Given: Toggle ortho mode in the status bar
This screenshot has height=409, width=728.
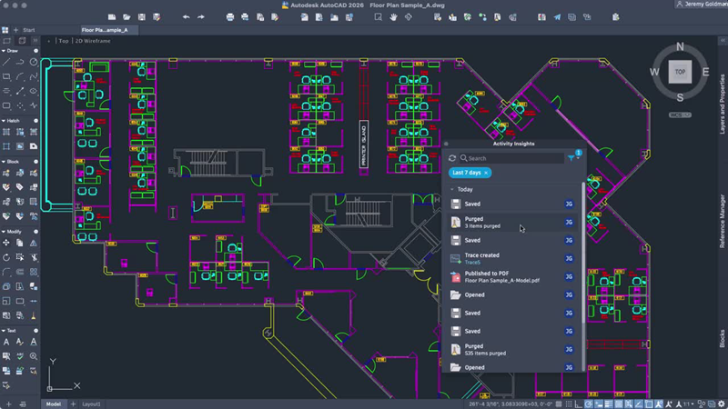Looking at the screenshot, I should click(579, 404).
